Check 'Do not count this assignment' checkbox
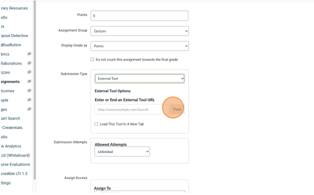314x195 pixels. [92, 59]
